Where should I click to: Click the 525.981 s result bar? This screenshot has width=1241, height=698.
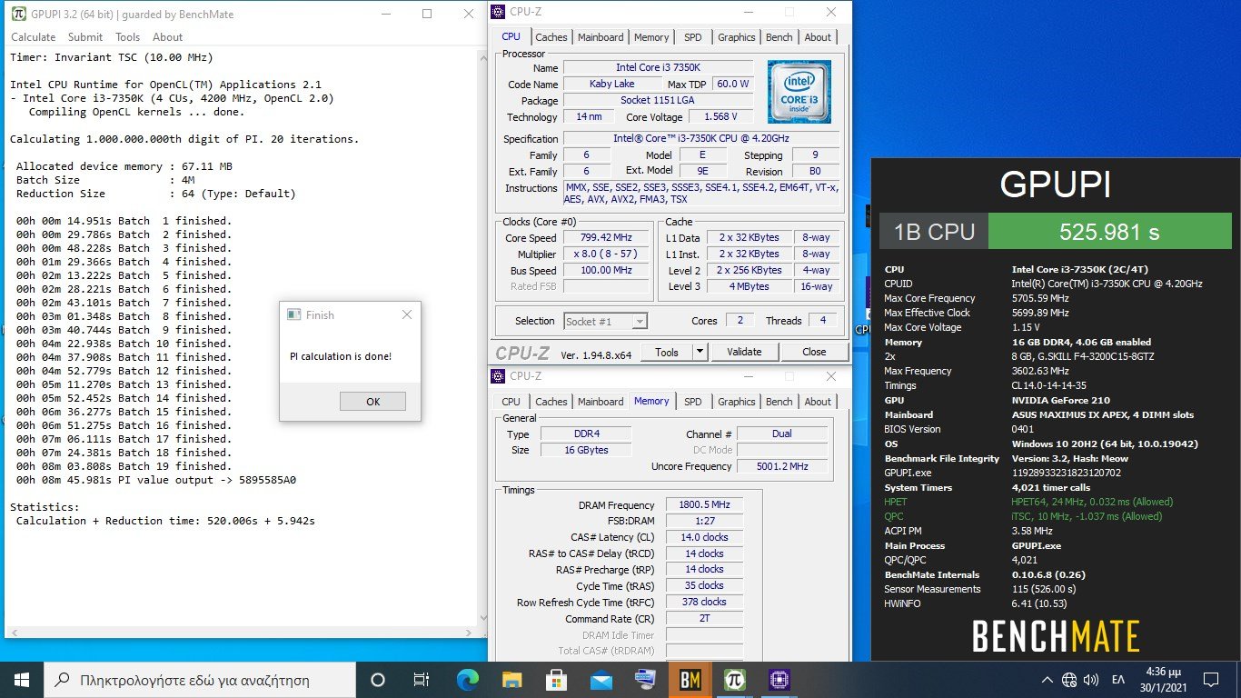coord(1109,232)
